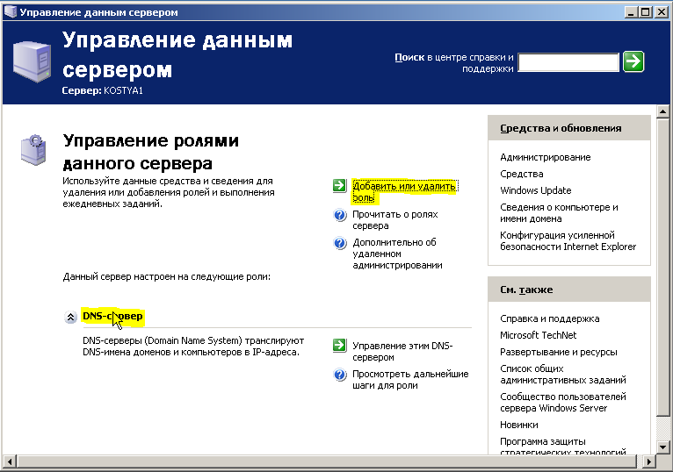
Task: Click the DNS-сервер role heading
Action: [112, 317]
